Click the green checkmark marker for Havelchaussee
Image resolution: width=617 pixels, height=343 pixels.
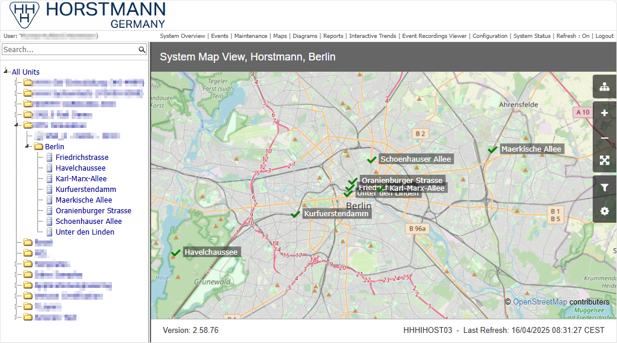(176, 252)
